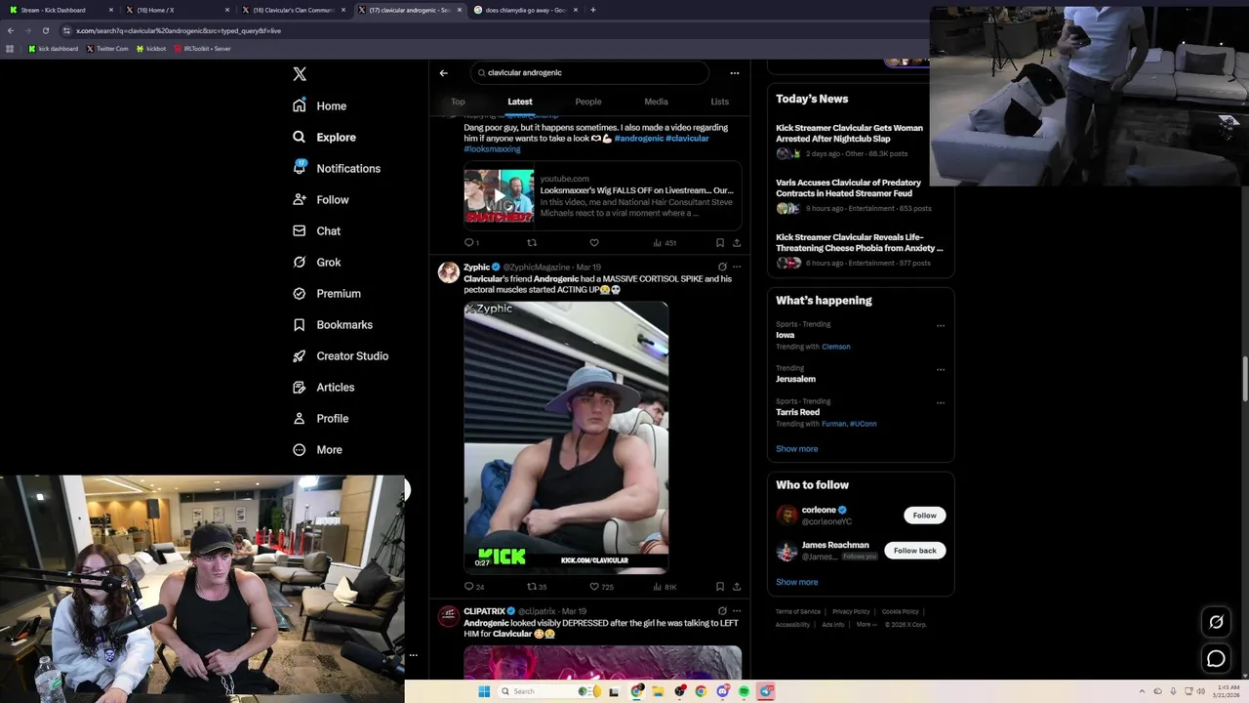View analytics showing 451 views

coord(665,243)
